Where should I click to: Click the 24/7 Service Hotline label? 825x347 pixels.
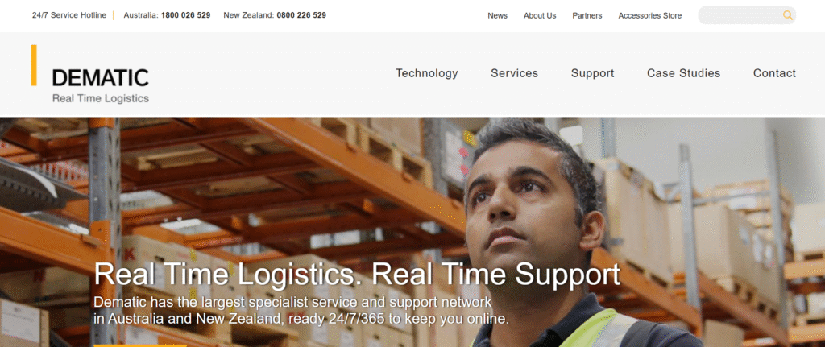click(69, 15)
